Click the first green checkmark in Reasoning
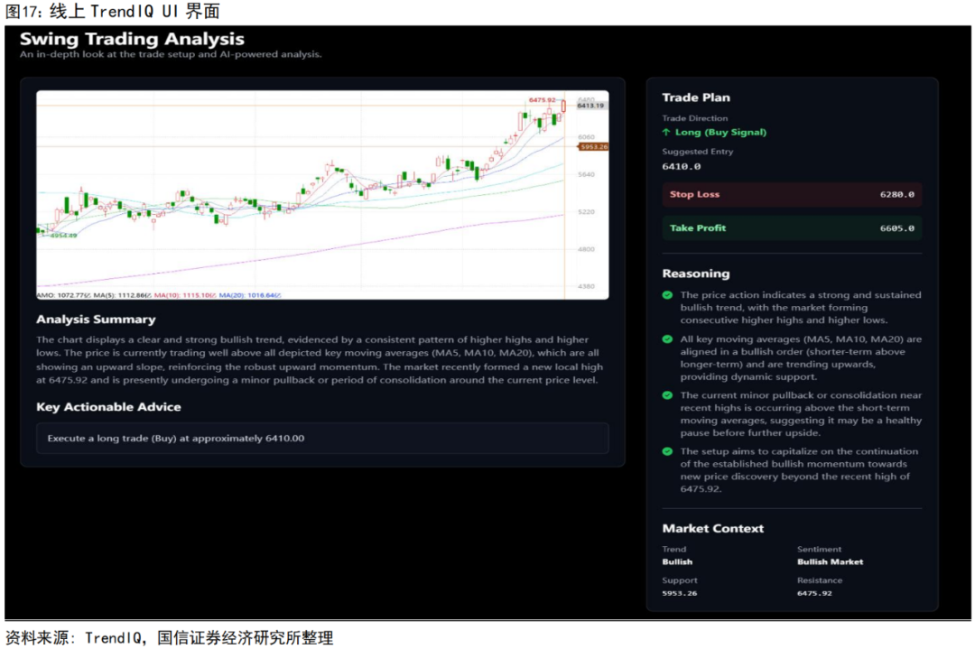This screenshot has height=649, width=975. pyautogui.click(x=667, y=295)
